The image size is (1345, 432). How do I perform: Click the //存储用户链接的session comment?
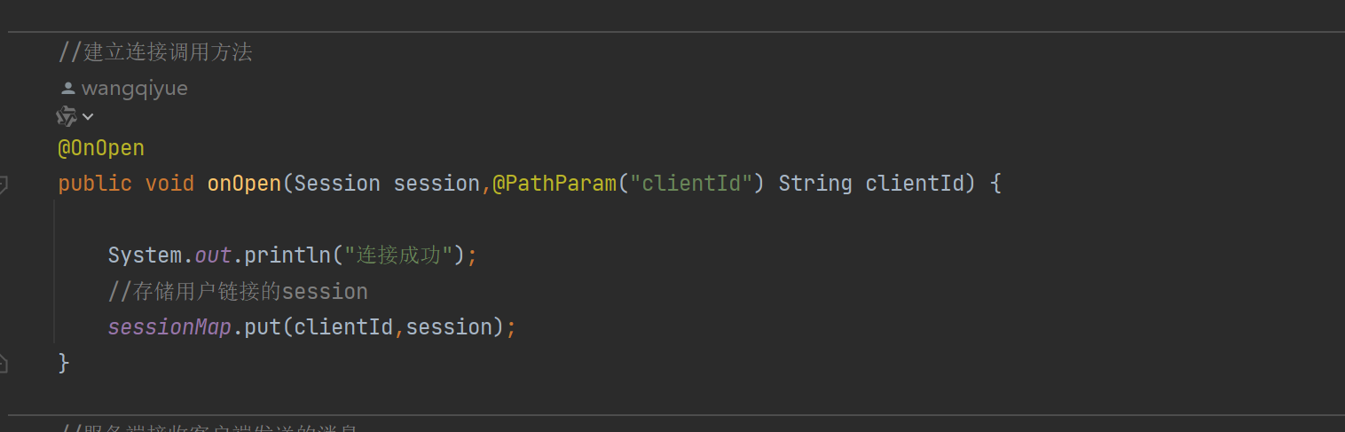[238, 292]
